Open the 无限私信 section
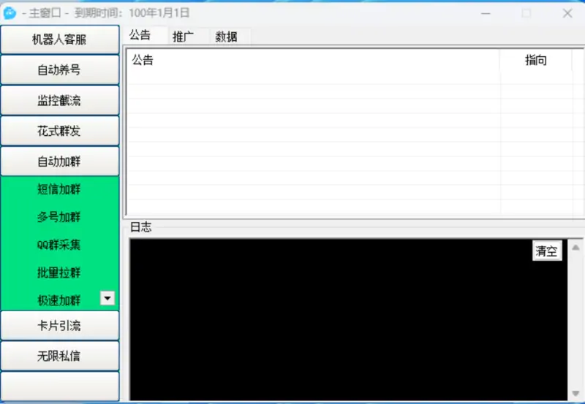Image resolution: width=585 pixels, height=404 pixels. 59,356
